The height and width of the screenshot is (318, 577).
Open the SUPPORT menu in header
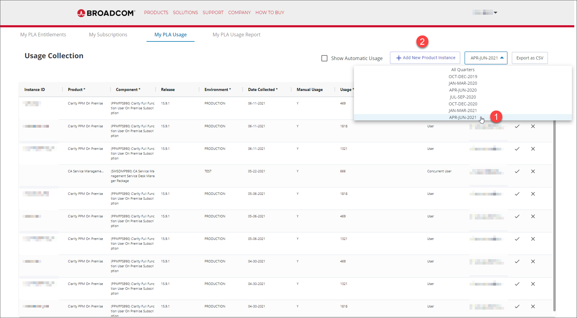pos(213,13)
